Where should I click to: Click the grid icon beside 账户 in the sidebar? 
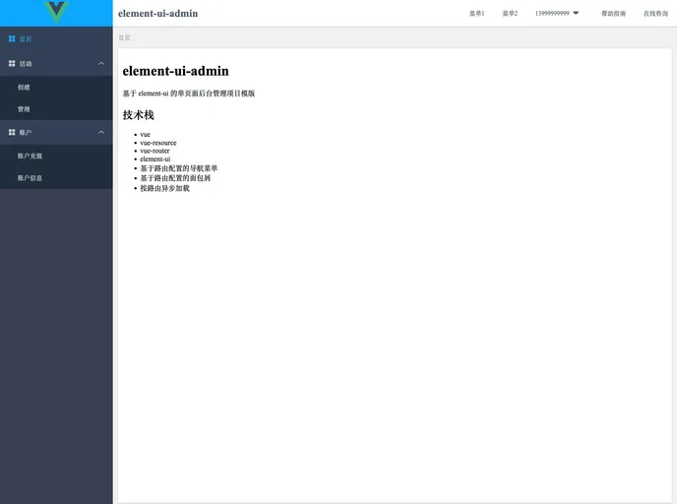pyautogui.click(x=12, y=132)
